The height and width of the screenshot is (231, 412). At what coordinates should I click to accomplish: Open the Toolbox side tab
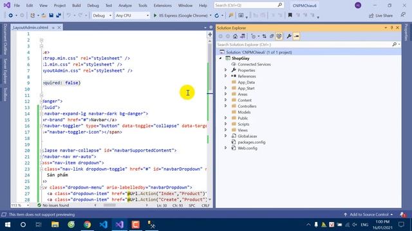point(5,94)
